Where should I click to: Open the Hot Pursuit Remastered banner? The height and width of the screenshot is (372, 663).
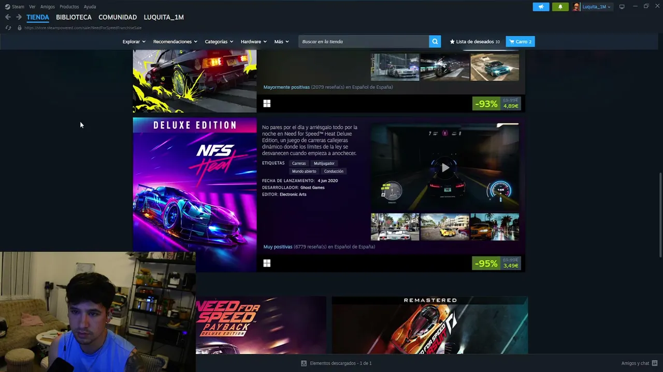click(430, 325)
